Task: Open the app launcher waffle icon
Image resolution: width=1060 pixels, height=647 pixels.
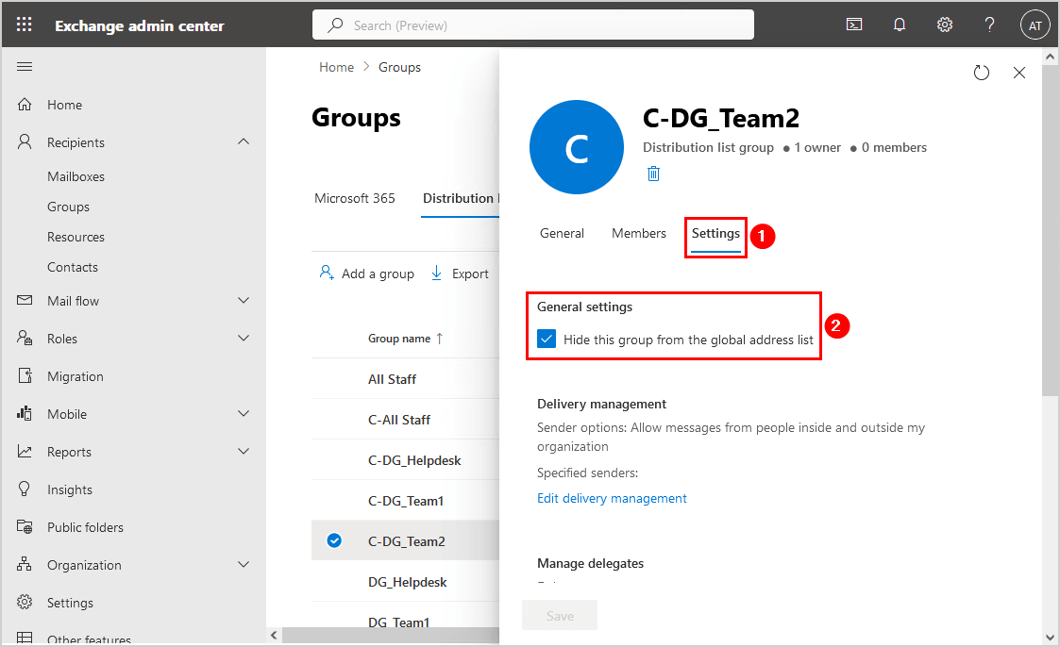Action: (x=25, y=25)
